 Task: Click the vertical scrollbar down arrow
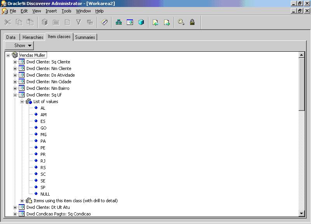pos(301,213)
